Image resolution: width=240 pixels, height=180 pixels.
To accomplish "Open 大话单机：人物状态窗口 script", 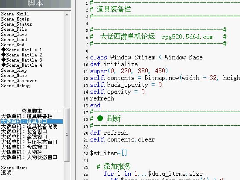I will tap(29, 157).
